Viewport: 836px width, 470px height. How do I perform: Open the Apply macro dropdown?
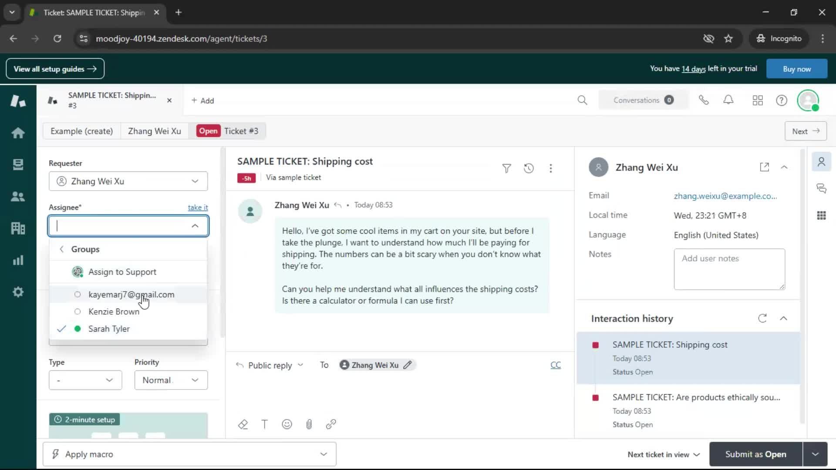click(189, 454)
